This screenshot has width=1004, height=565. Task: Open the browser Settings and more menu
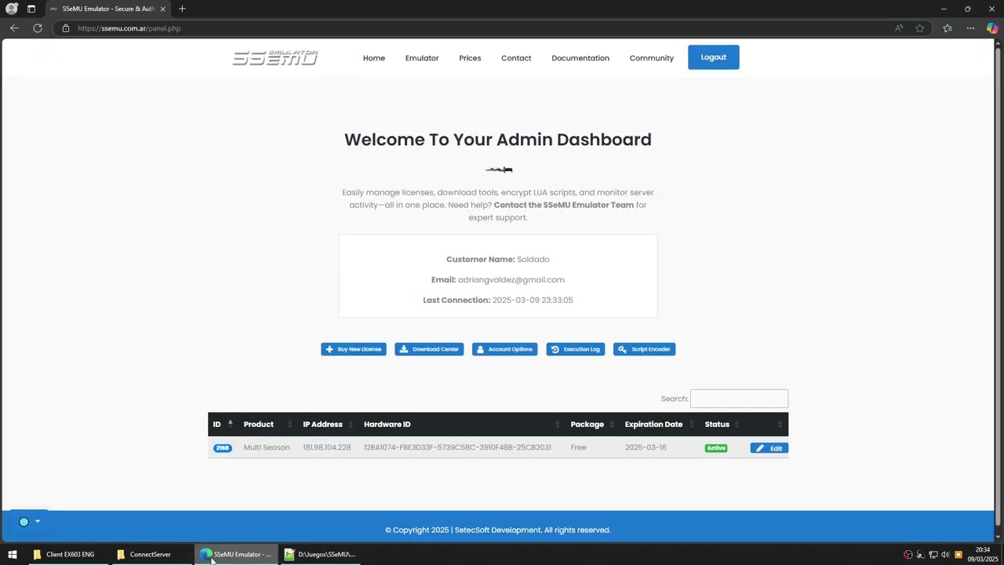point(970,28)
